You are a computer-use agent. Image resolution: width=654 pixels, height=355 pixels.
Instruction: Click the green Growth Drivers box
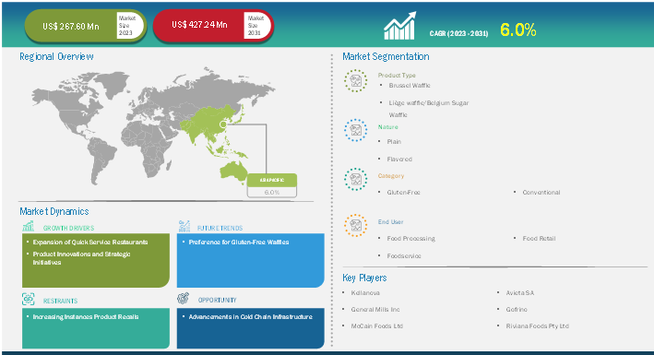96,260
